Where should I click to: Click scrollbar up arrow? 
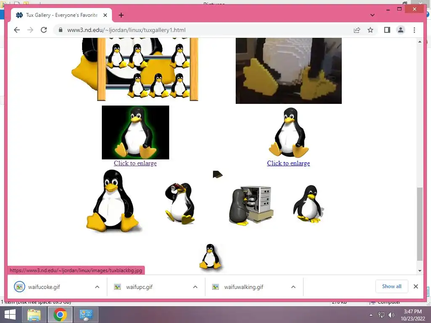[x=420, y=42]
